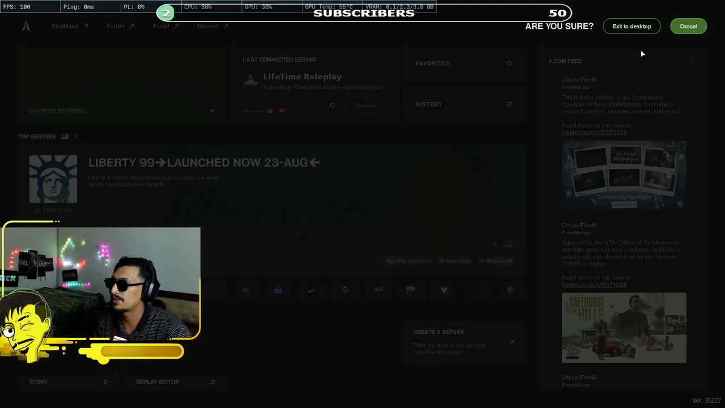Open the Favorites section

pos(463,63)
